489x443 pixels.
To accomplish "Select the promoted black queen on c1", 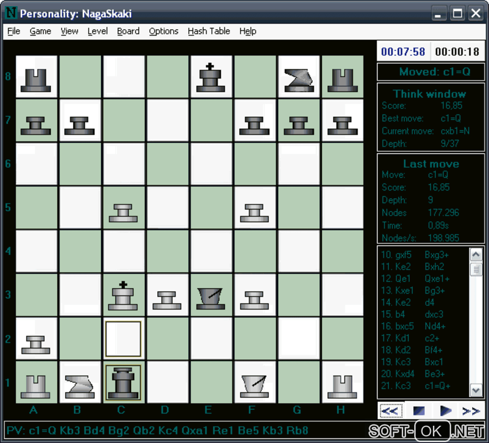I will [x=123, y=383].
